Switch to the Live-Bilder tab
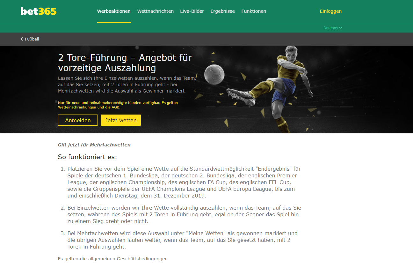Screen dimensions: 413x268 click(192, 11)
